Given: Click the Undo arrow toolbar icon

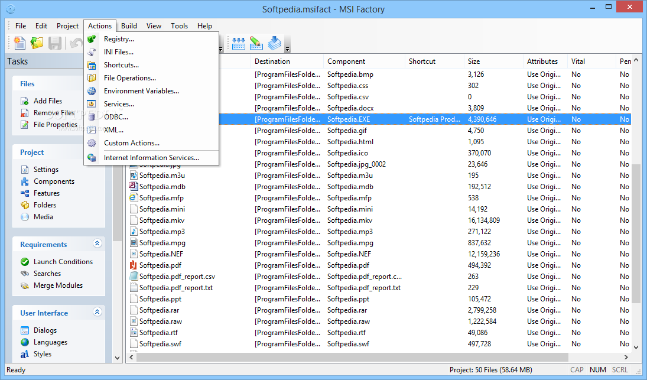Looking at the screenshot, I should (x=76, y=43).
